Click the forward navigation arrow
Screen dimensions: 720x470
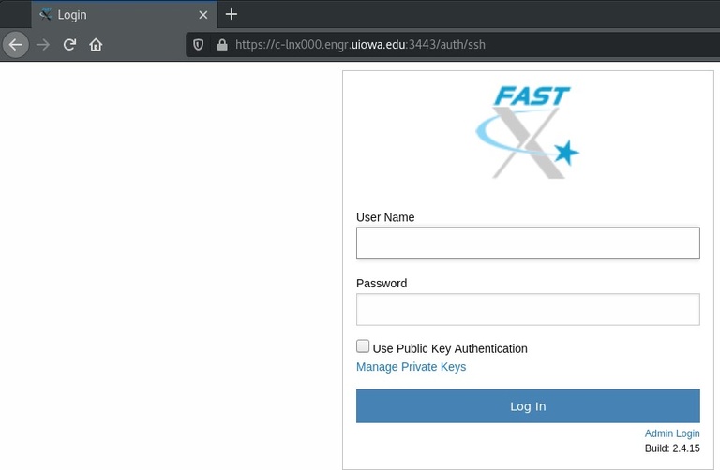click(x=43, y=44)
